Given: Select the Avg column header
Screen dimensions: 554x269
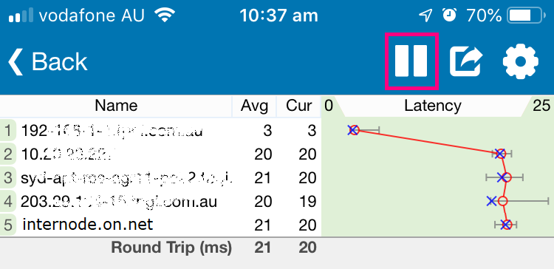Looking at the screenshot, I should click(254, 106).
